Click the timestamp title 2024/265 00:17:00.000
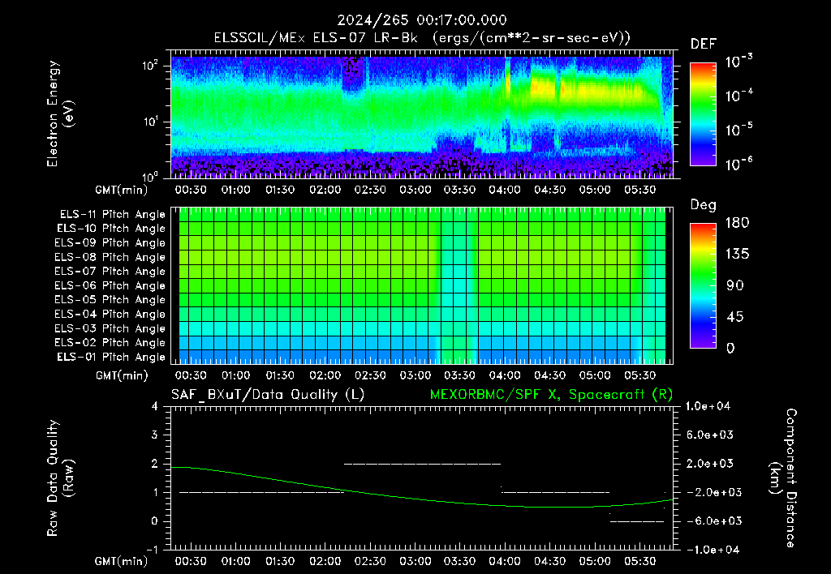Image resolution: width=831 pixels, height=574 pixels. pos(422,20)
